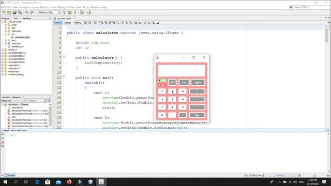The width and height of the screenshot is (331, 186).
Task: Switch to the Design view tab
Action: (68, 23)
